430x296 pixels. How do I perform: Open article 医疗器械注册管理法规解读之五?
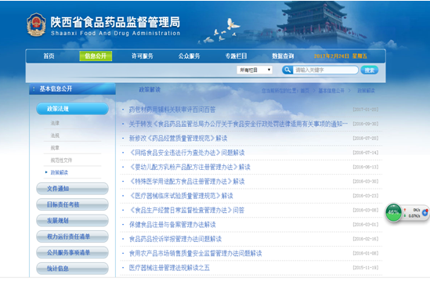click(x=169, y=268)
